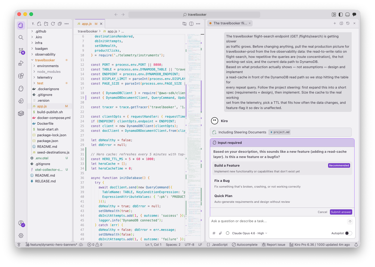Change the UTF-8 encoding setting

click(189, 245)
